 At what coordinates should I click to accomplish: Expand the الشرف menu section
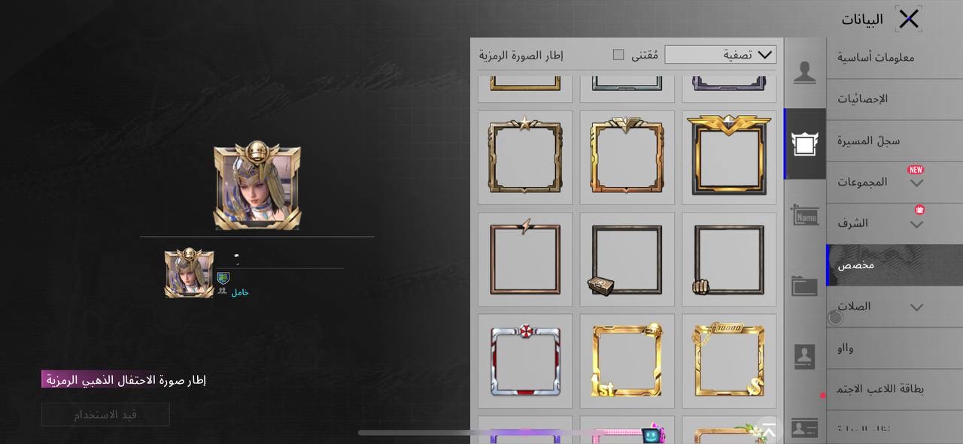click(x=895, y=223)
